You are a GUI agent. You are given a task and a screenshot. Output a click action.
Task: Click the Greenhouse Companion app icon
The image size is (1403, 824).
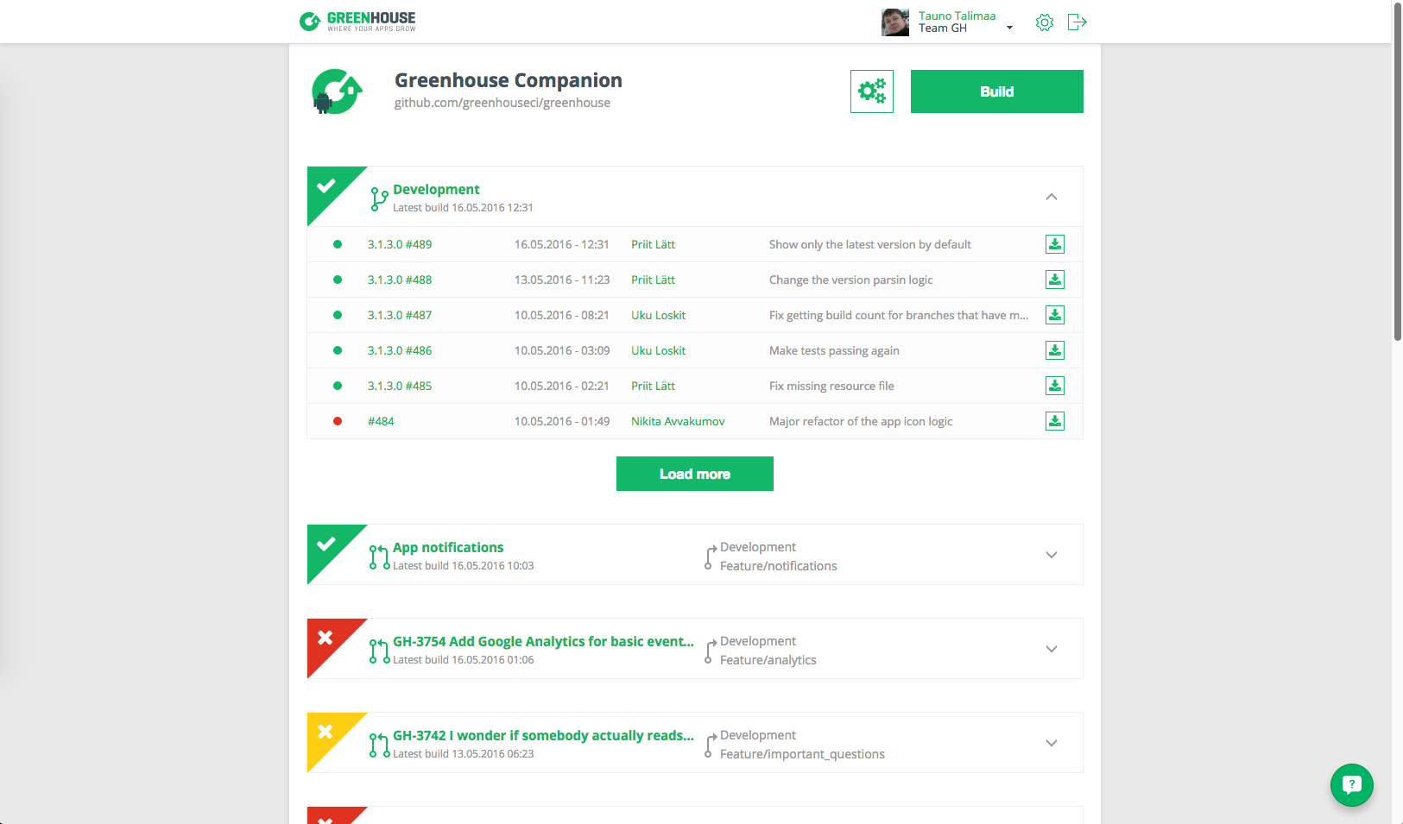coord(337,91)
